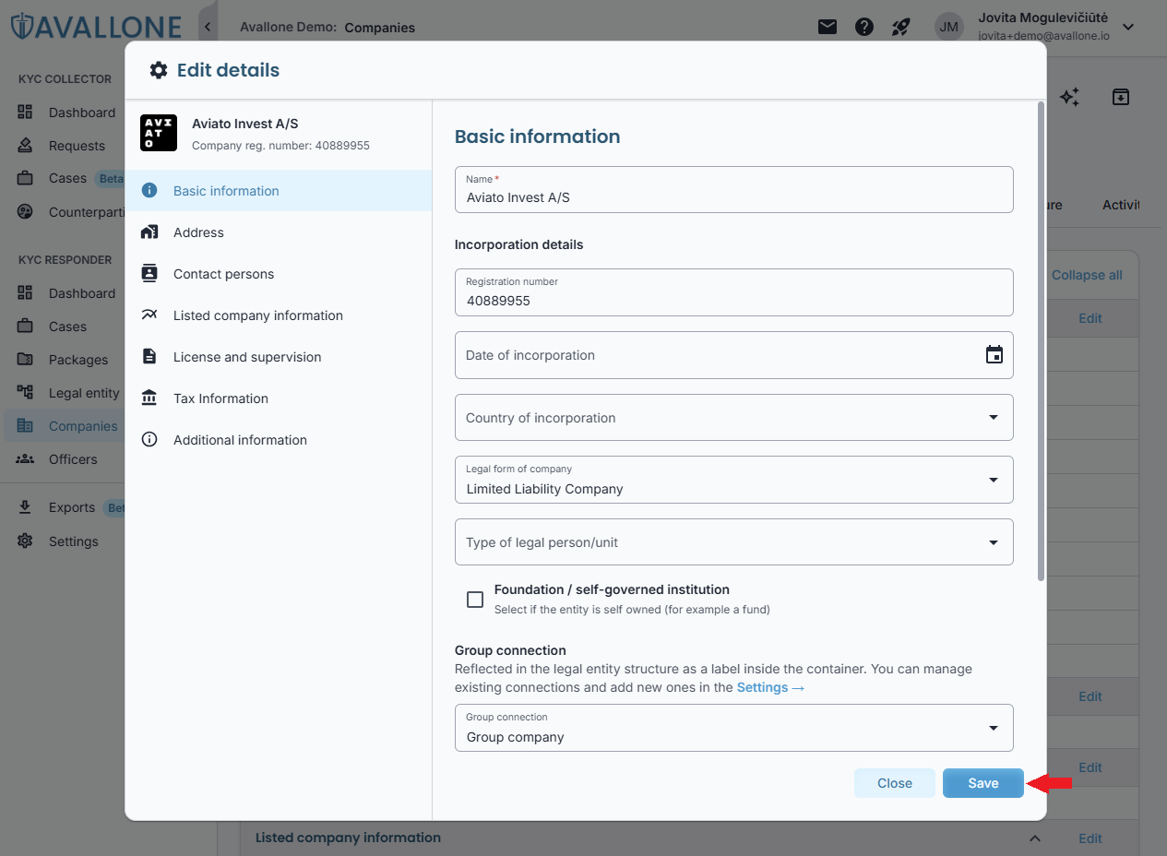Screen dimensions: 1167x856
Task: Click the chart icon for Listed company information
Action: click(x=149, y=315)
